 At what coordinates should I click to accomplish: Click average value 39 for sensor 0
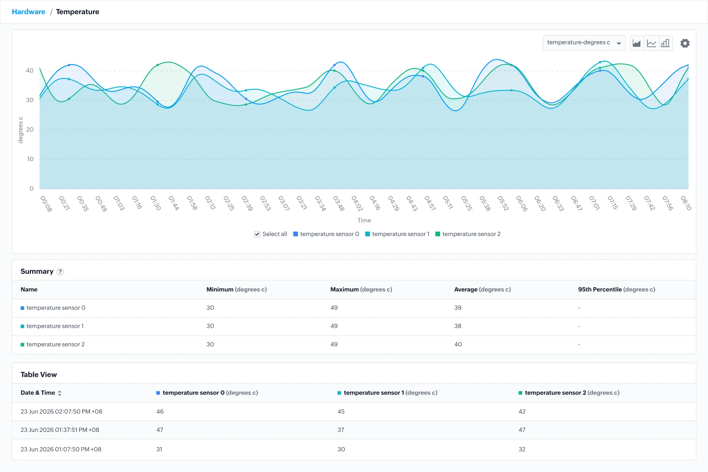458,308
